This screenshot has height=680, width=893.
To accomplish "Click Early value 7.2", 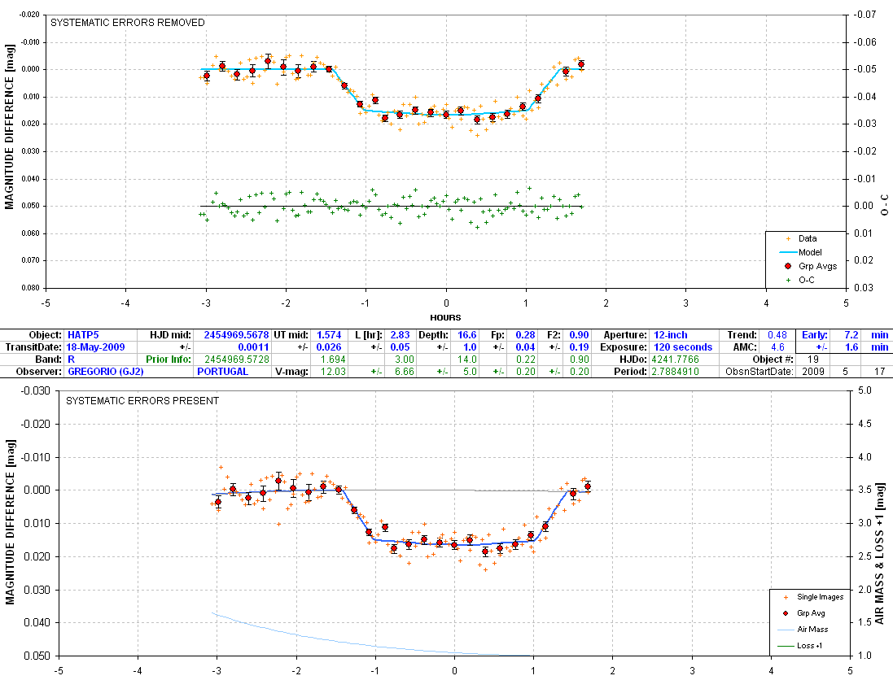I will [x=851, y=335].
